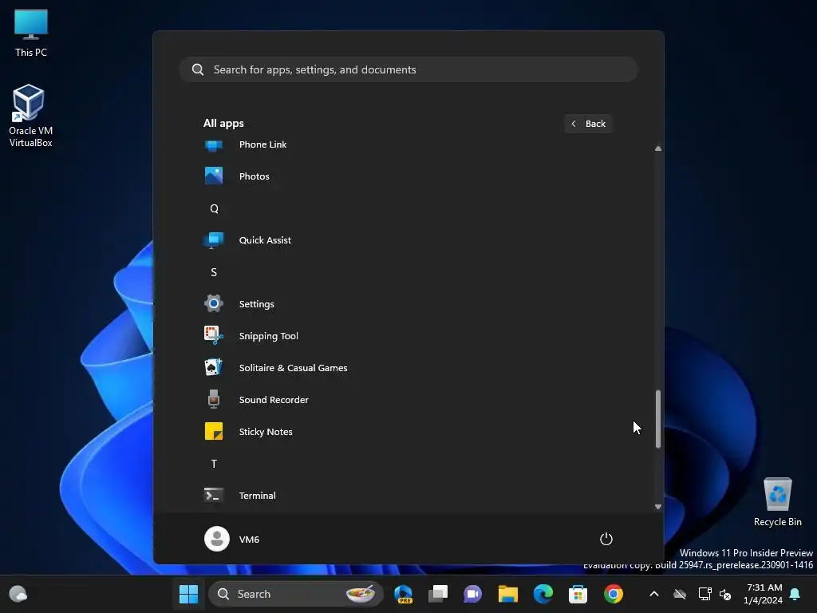Screen dimensions: 817x613
Task: Select the Recycle Bin desktop icon
Action: point(777,503)
